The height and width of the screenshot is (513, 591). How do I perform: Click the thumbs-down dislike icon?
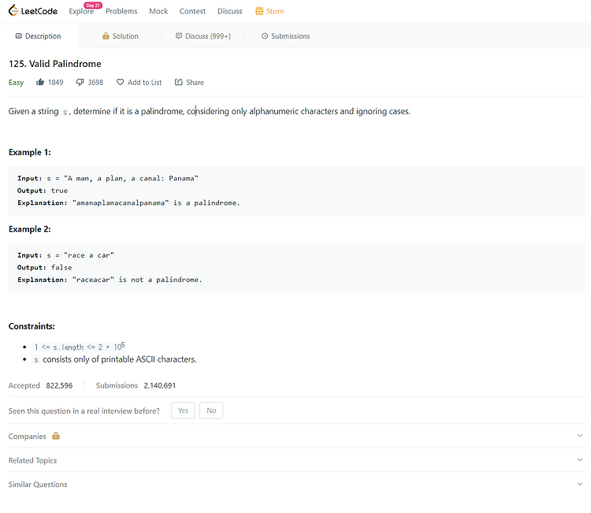click(80, 82)
